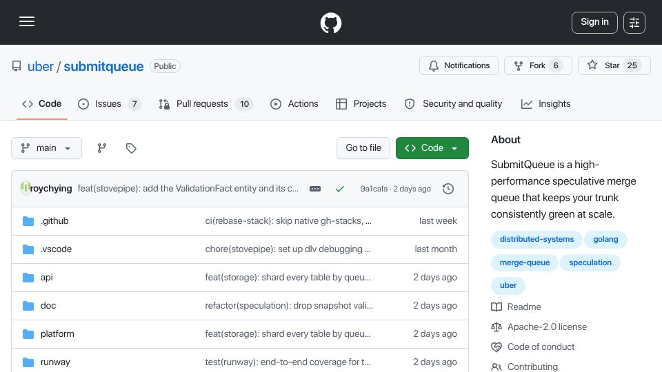Viewport: 662px width, 372px height.
Task: Click the repository book icon beside uber
Action: point(17,66)
